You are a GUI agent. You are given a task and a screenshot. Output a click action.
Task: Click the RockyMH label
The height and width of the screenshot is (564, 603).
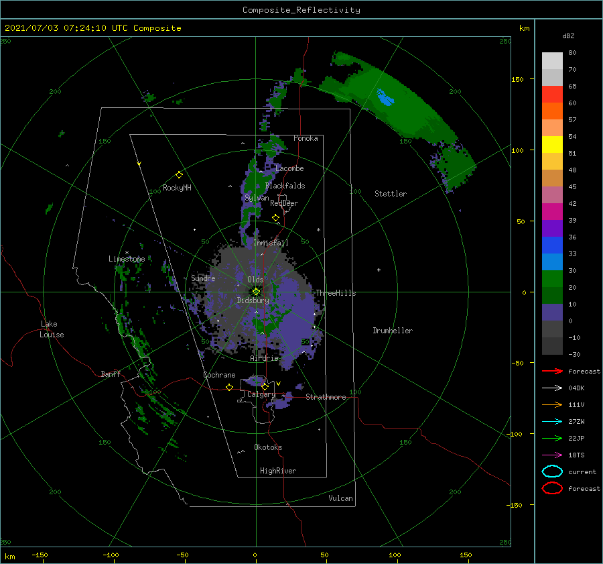click(177, 188)
